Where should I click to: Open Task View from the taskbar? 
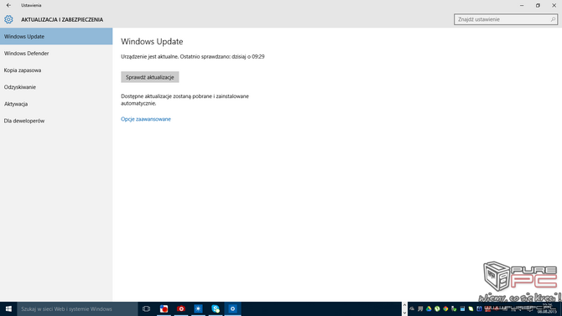point(146,308)
